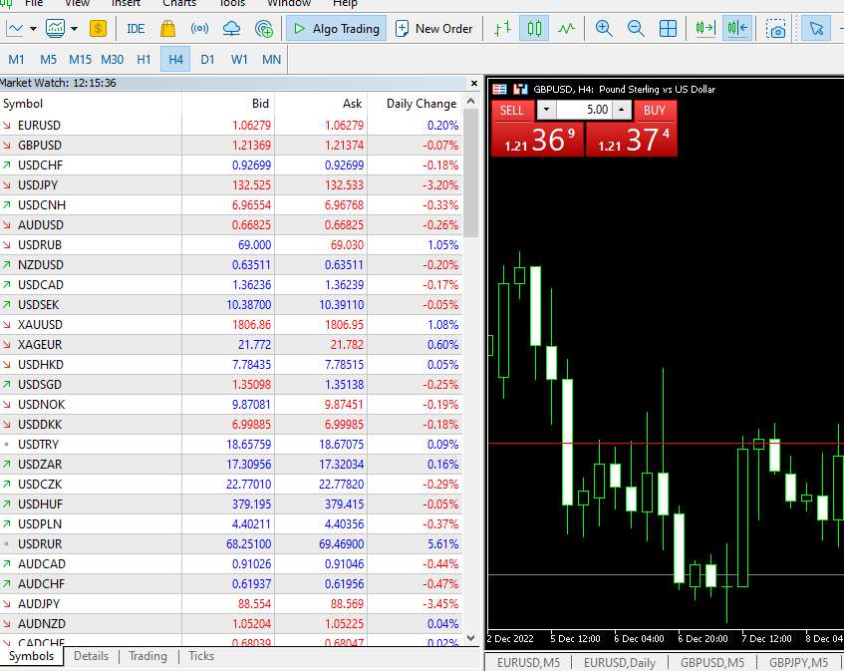Toggle Algo Trading on or off
This screenshot has width=844, height=671.
pyautogui.click(x=337, y=29)
